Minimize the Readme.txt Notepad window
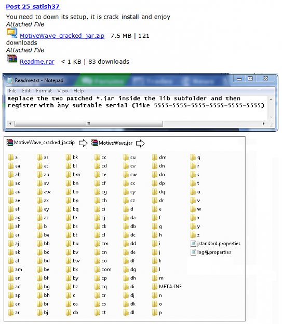Viewport: 282px width, 324px height. click(239, 79)
